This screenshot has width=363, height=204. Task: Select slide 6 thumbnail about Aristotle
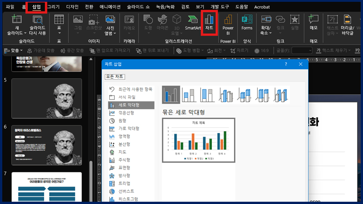pos(47,145)
